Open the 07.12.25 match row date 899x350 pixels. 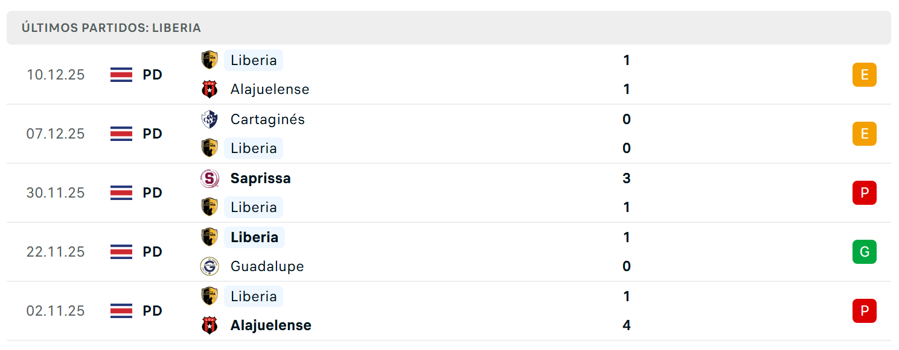pos(56,134)
